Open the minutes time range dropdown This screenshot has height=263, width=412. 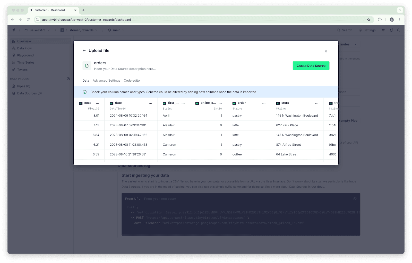tap(349, 45)
